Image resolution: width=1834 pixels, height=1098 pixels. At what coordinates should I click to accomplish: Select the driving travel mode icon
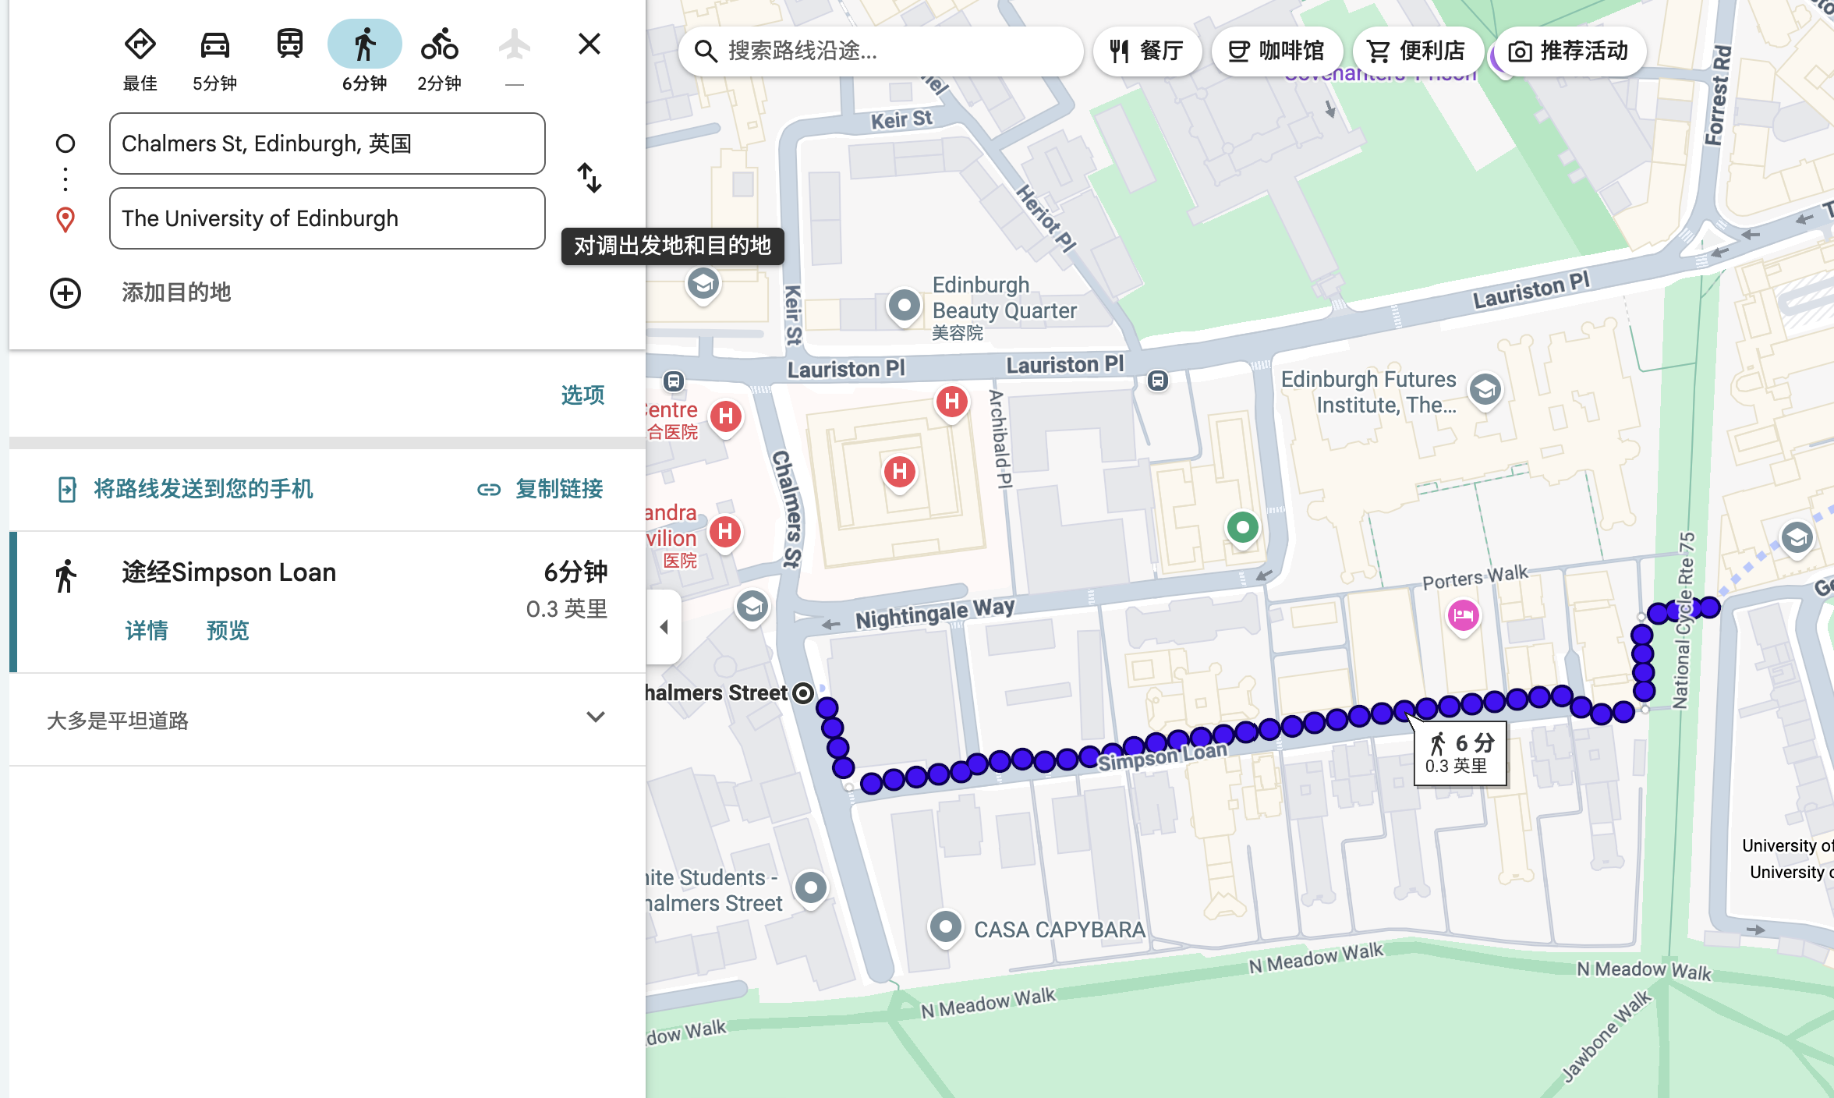coord(214,44)
